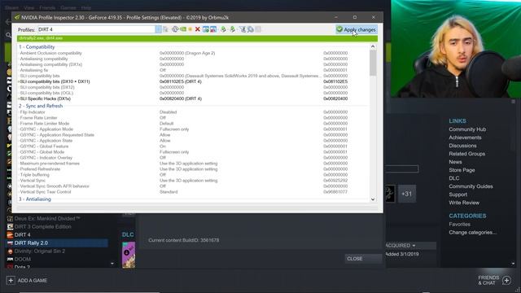Click the remove application from profile icon

pos(213,29)
